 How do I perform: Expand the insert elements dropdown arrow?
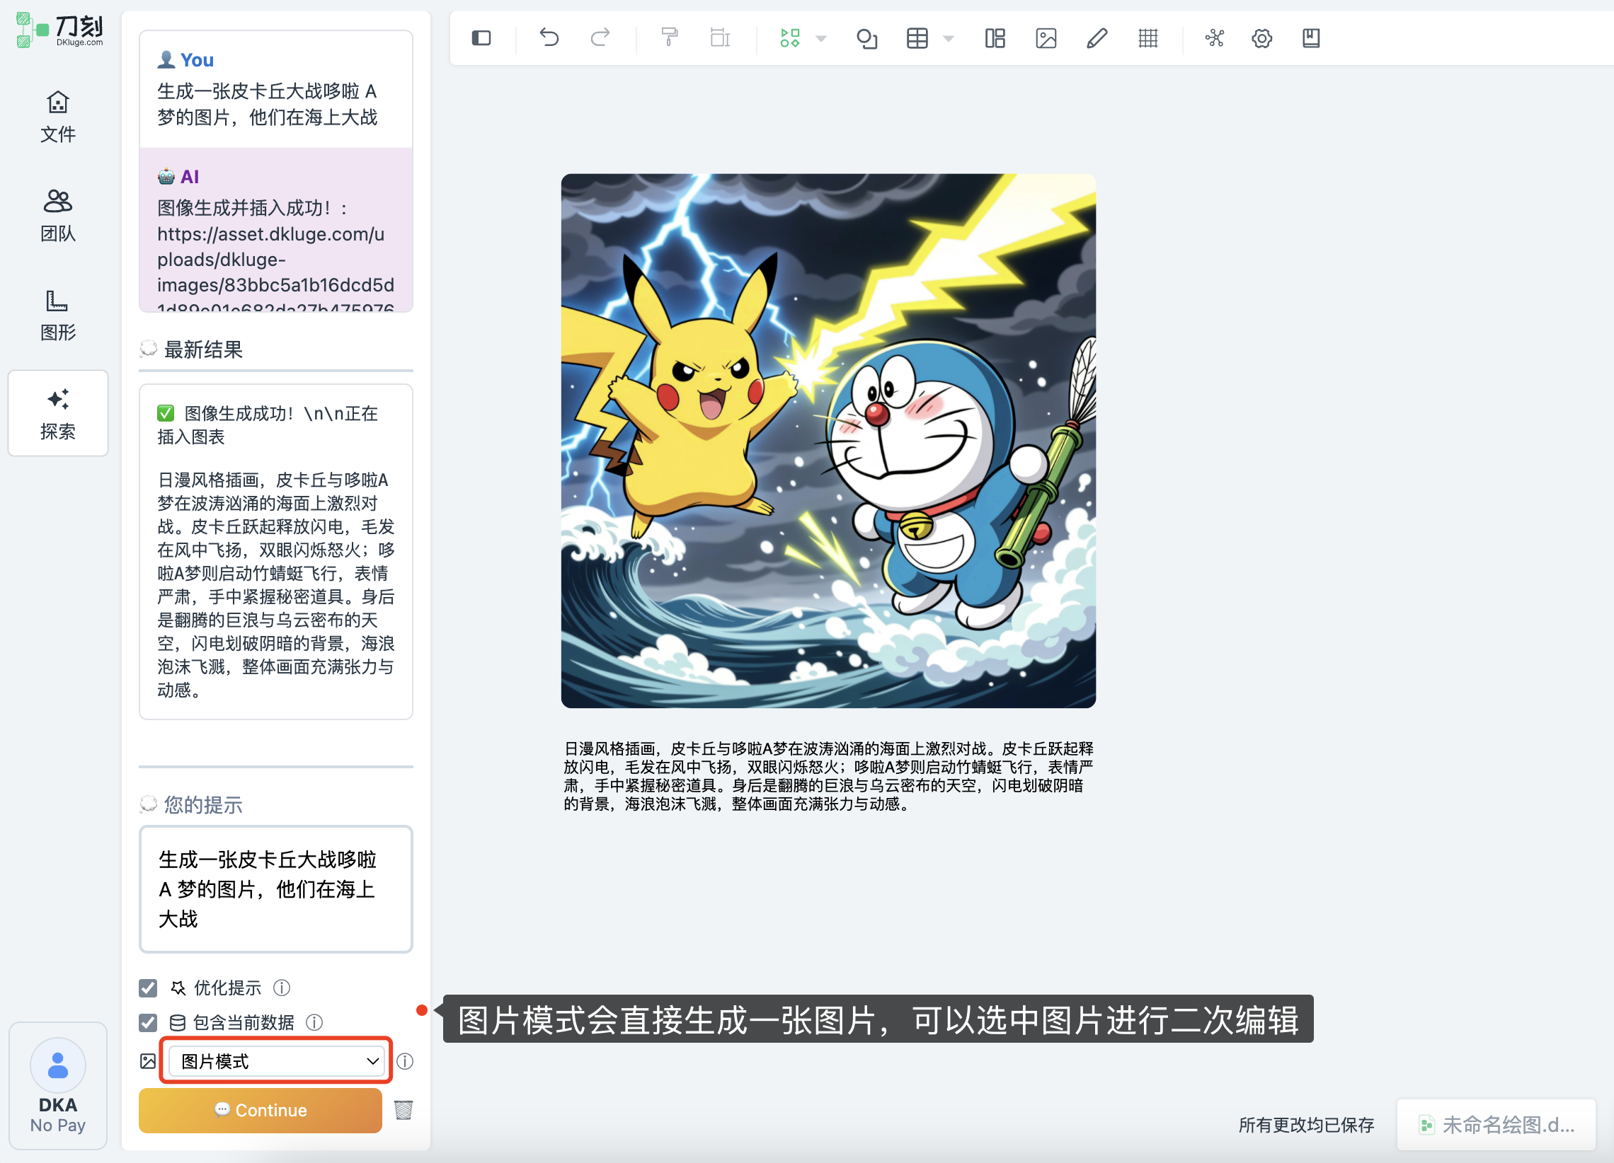[821, 38]
